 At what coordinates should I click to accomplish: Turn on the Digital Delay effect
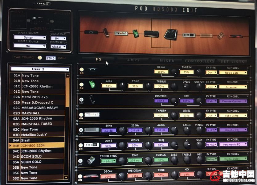(80, 161)
